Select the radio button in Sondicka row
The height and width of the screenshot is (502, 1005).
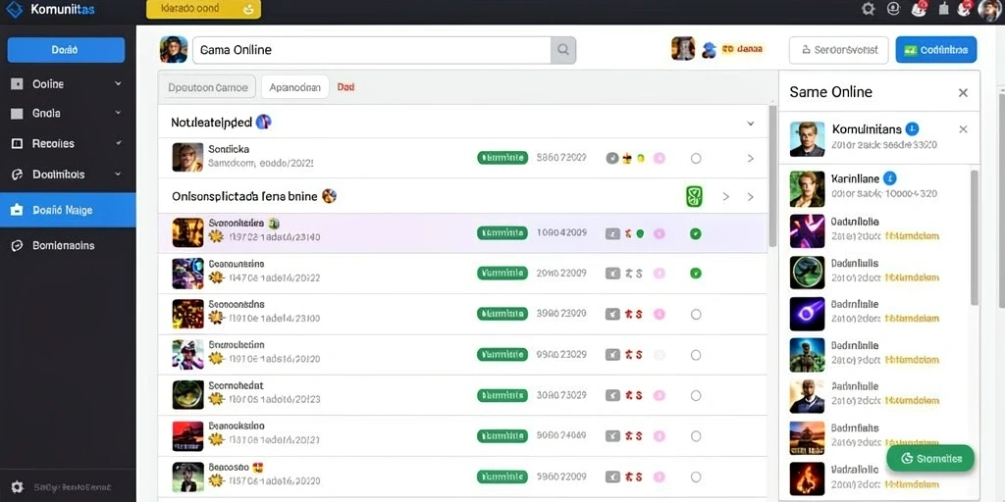pos(696,158)
